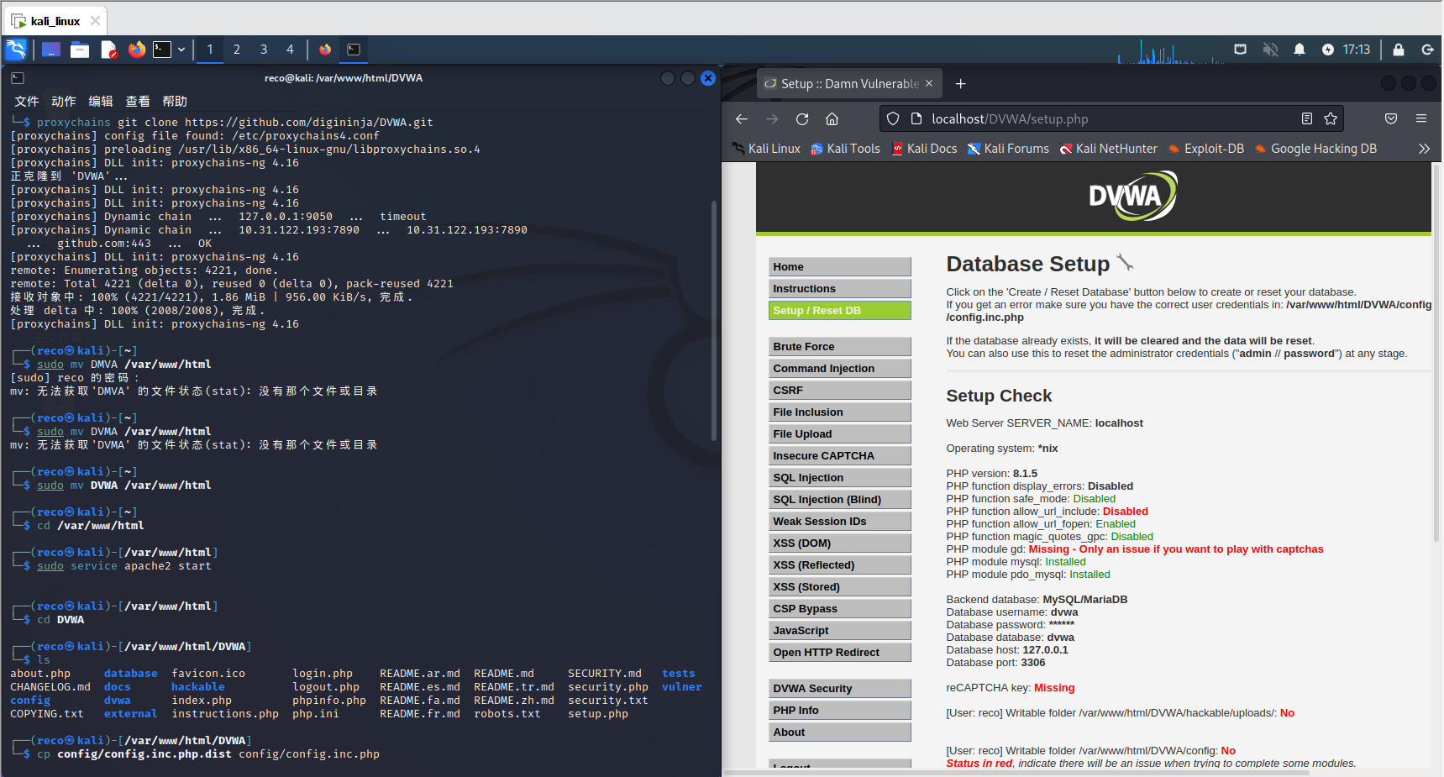The height and width of the screenshot is (777, 1444).
Task: Open the Command Injection module
Action: point(840,368)
